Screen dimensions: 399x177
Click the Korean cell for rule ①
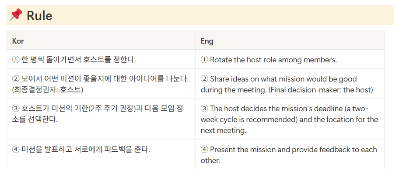tap(74, 59)
